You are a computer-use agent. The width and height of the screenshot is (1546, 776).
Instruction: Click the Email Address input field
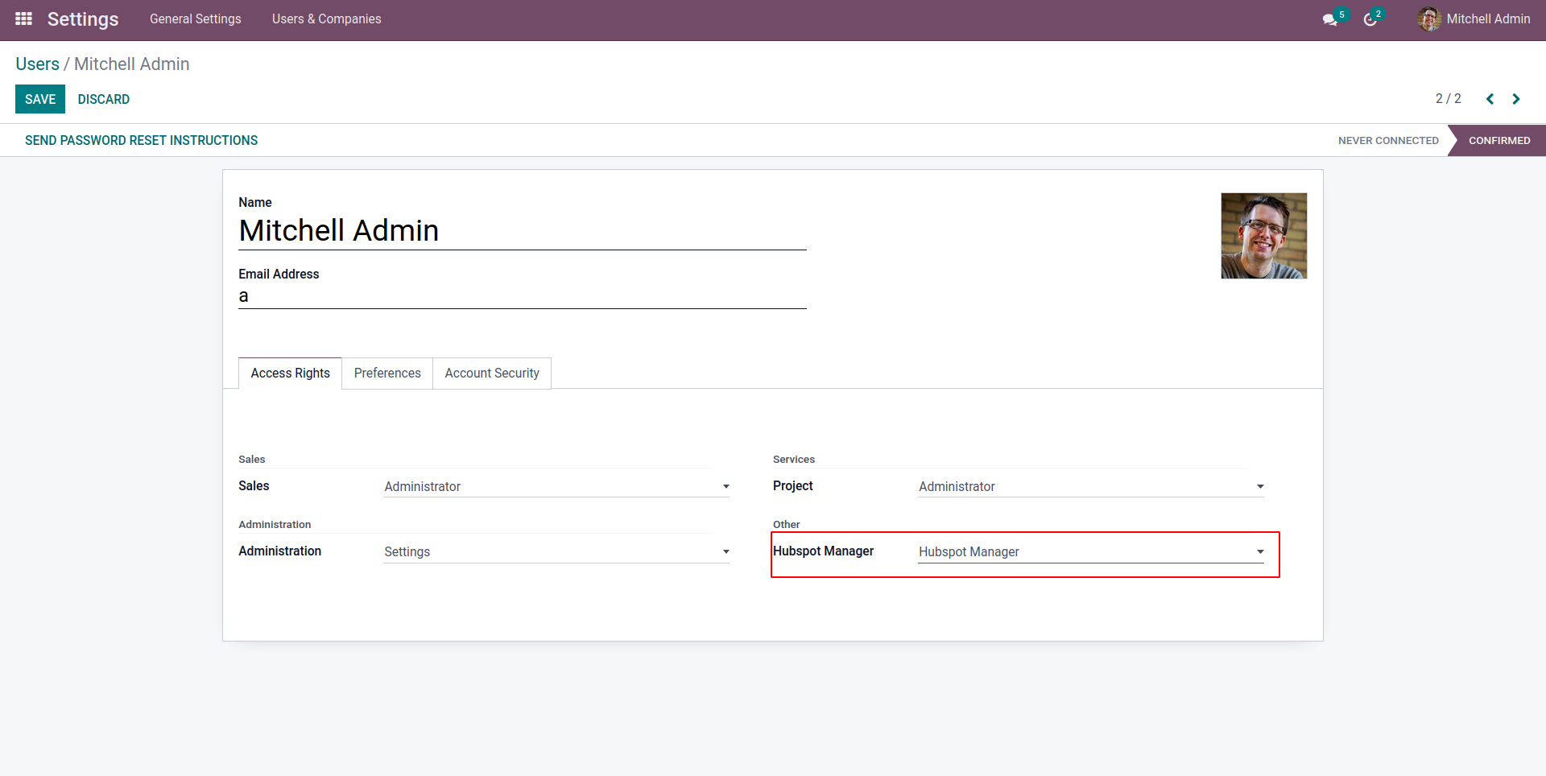click(522, 296)
